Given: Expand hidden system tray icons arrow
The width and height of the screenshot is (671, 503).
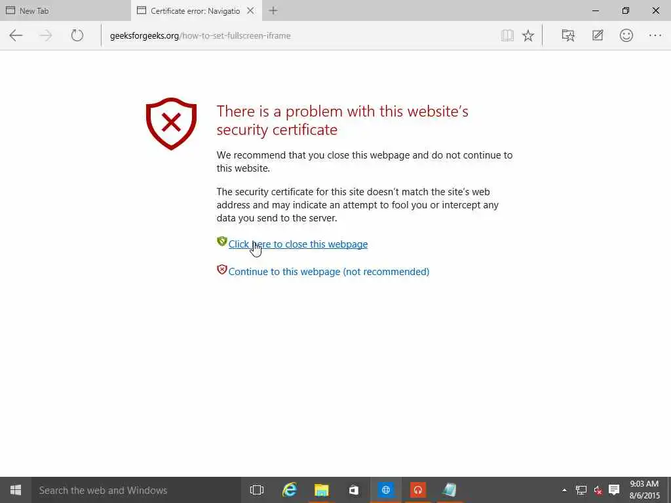Looking at the screenshot, I should pyautogui.click(x=564, y=490).
